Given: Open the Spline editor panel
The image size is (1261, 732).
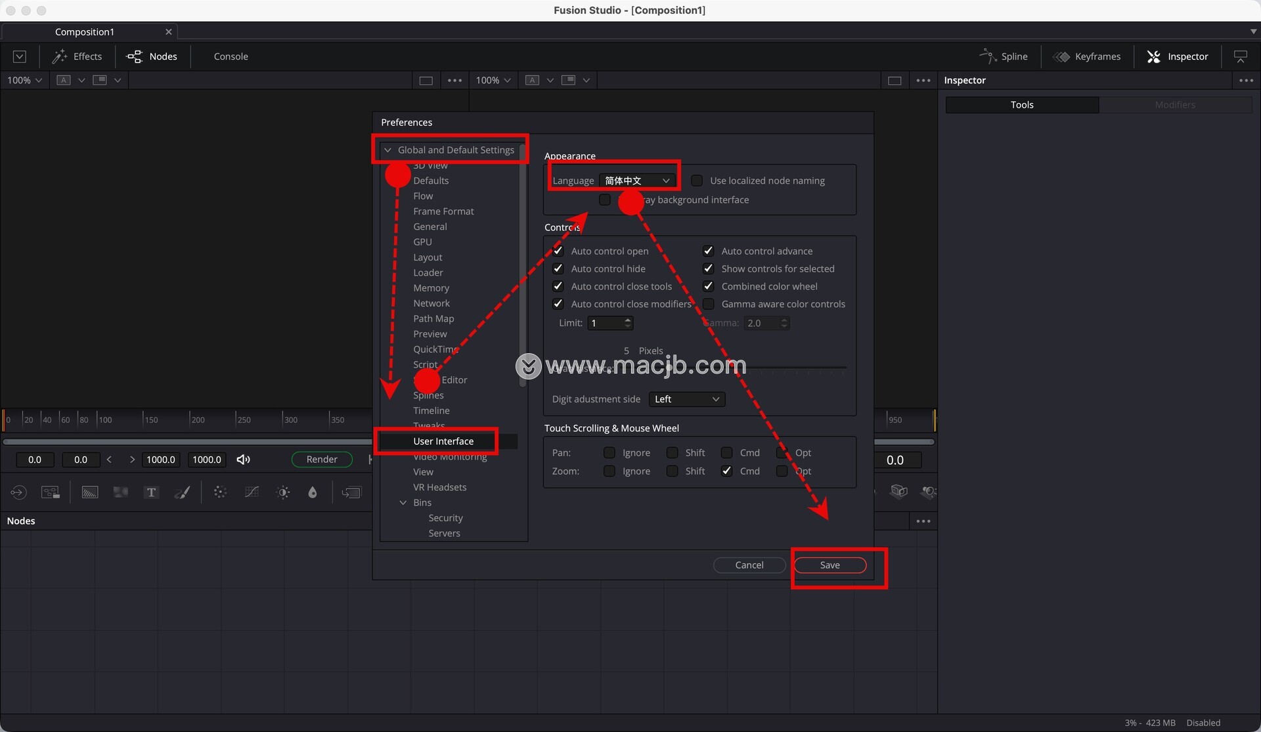Looking at the screenshot, I should pos(1004,56).
